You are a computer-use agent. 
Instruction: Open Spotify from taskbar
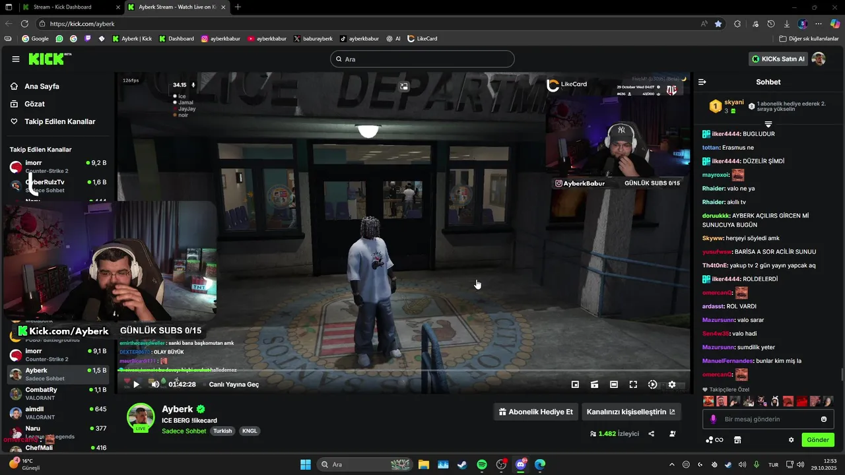(481, 464)
